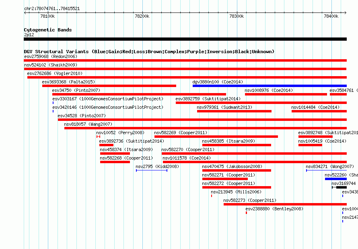Click the ruler's left arrowhead
This screenshot has width=358, height=249.
click(25, 13)
